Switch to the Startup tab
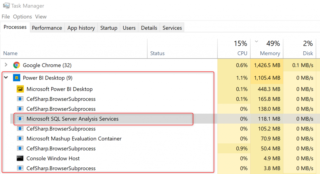The image size is (320, 174). tap(108, 28)
